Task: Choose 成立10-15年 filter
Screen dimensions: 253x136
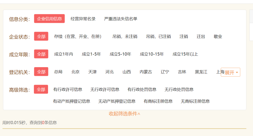Action: pyautogui.click(x=152, y=54)
